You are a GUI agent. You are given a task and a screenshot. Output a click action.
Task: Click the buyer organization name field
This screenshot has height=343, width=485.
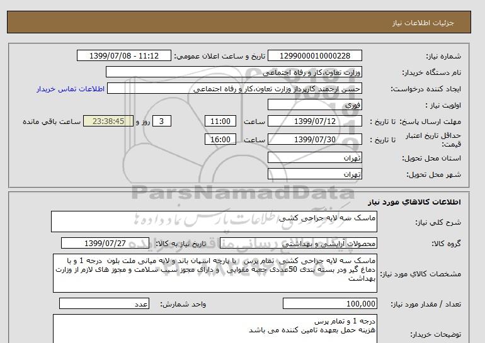click(x=234, y=72)
